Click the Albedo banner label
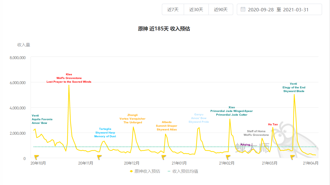This screenshot has height=185, width=330. [167, 122]
